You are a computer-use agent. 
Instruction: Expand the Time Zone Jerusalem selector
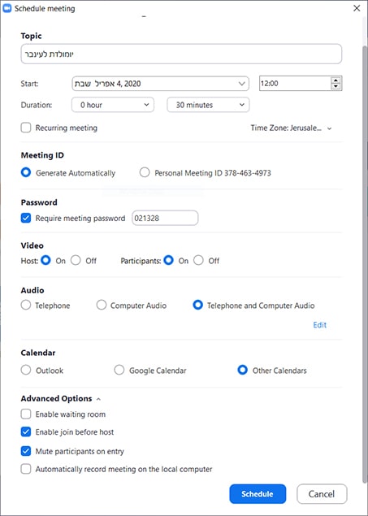(292, 128)
